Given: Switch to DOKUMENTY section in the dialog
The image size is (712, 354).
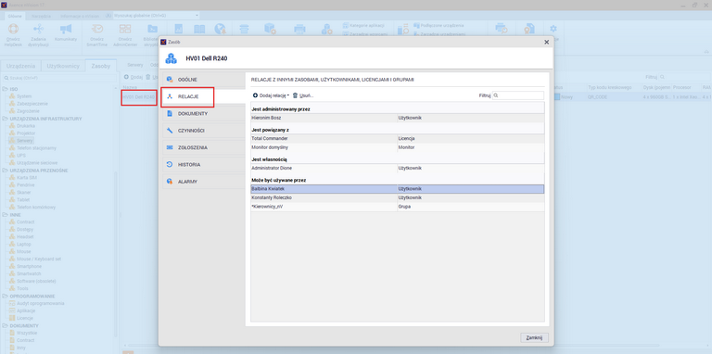Looking at the screenshot, I should click(203, 113).
